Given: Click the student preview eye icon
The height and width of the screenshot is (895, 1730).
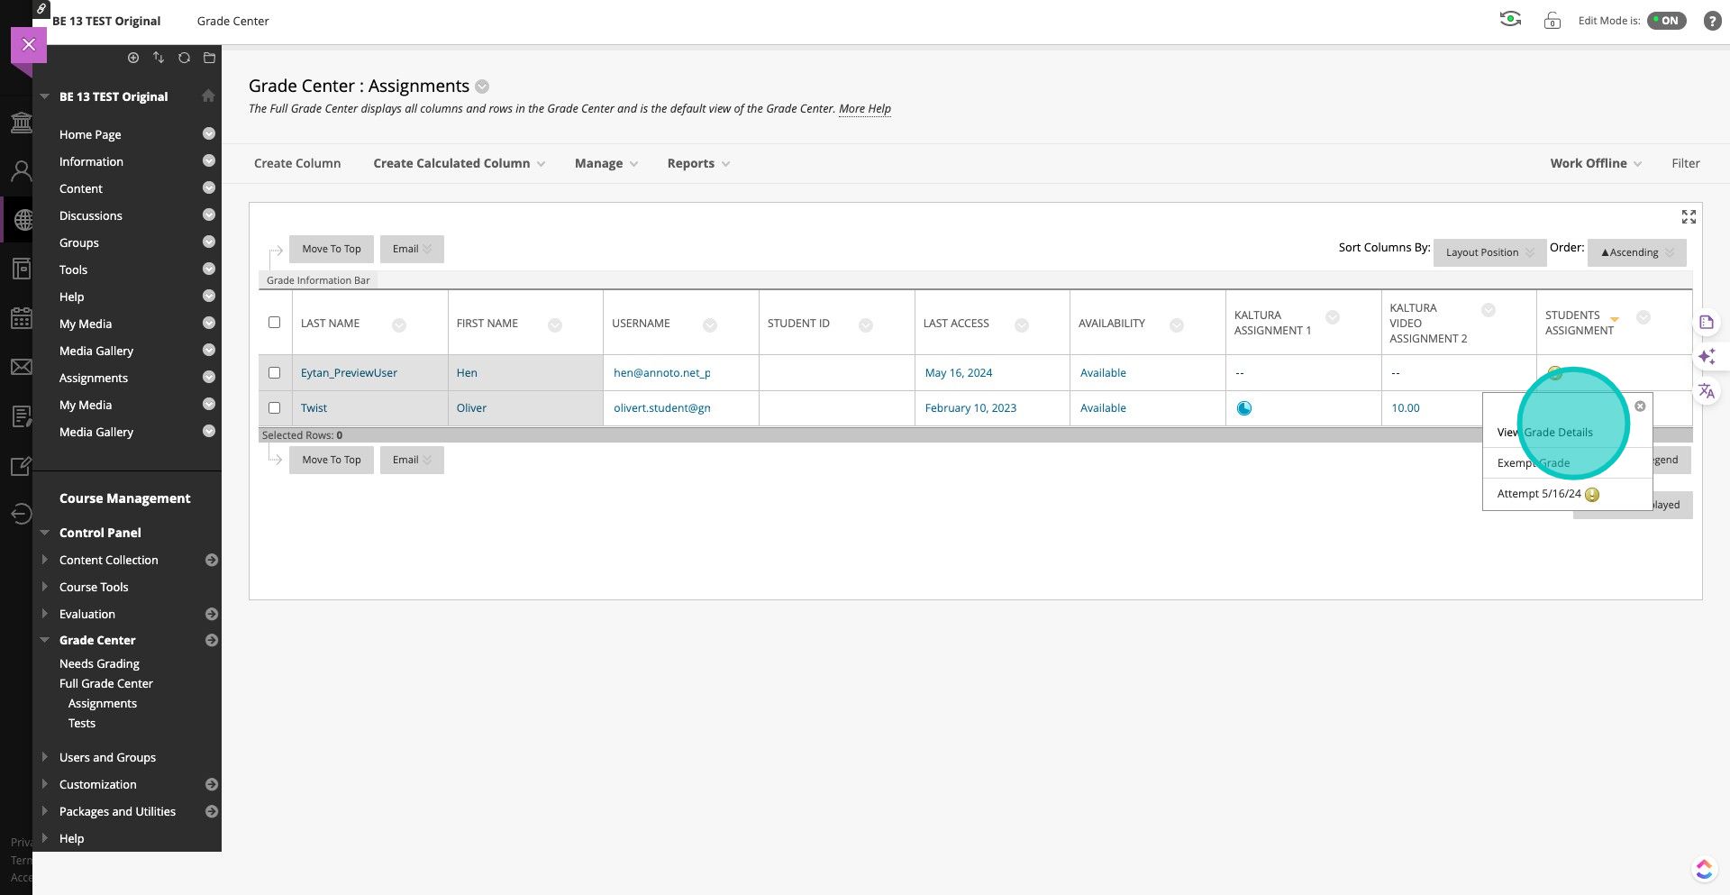Looking at the screenshot, I should (1510, 20).
